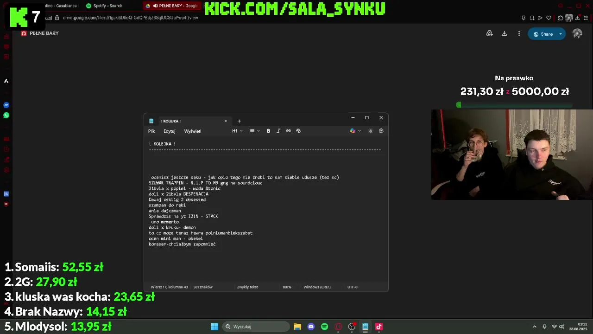Open WhatsApp in Opera sidebar
This screenshot has width=593, height=334.
[6, 115]
